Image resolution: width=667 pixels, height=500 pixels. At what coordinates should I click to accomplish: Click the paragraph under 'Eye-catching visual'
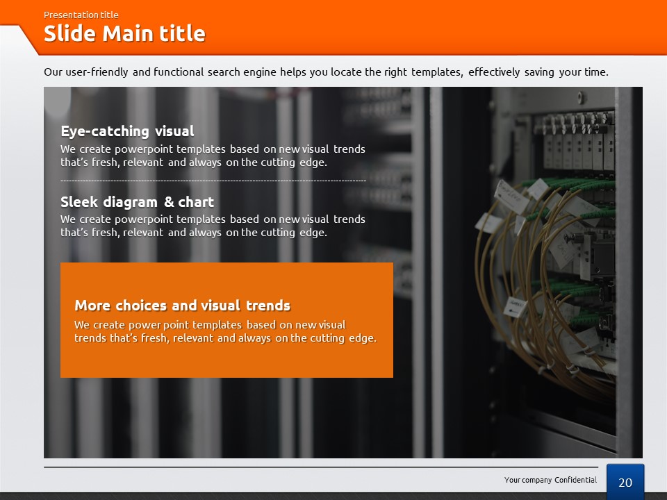(x=213, y=156)
